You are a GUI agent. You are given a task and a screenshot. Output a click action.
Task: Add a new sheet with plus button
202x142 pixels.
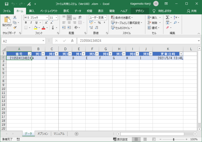77,134
